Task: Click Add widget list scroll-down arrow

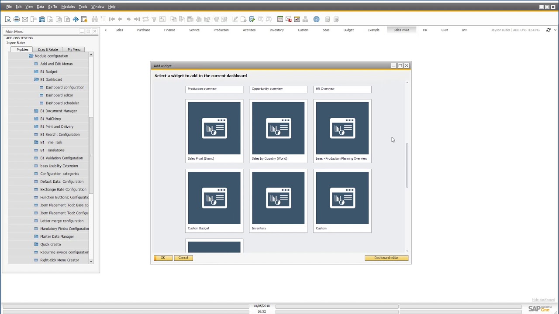Action: [407, 251]
